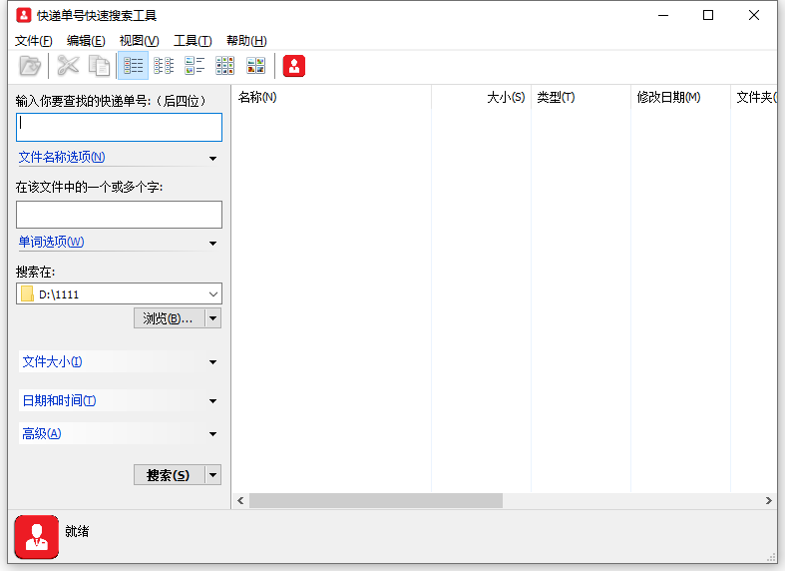
Task: Open the dropdown arrow beside 浏览(B)
Action: [x=213, y=318]
